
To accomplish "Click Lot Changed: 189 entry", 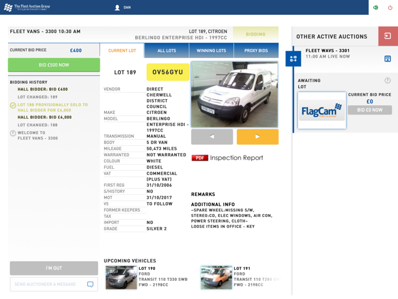I will point(38,97).
